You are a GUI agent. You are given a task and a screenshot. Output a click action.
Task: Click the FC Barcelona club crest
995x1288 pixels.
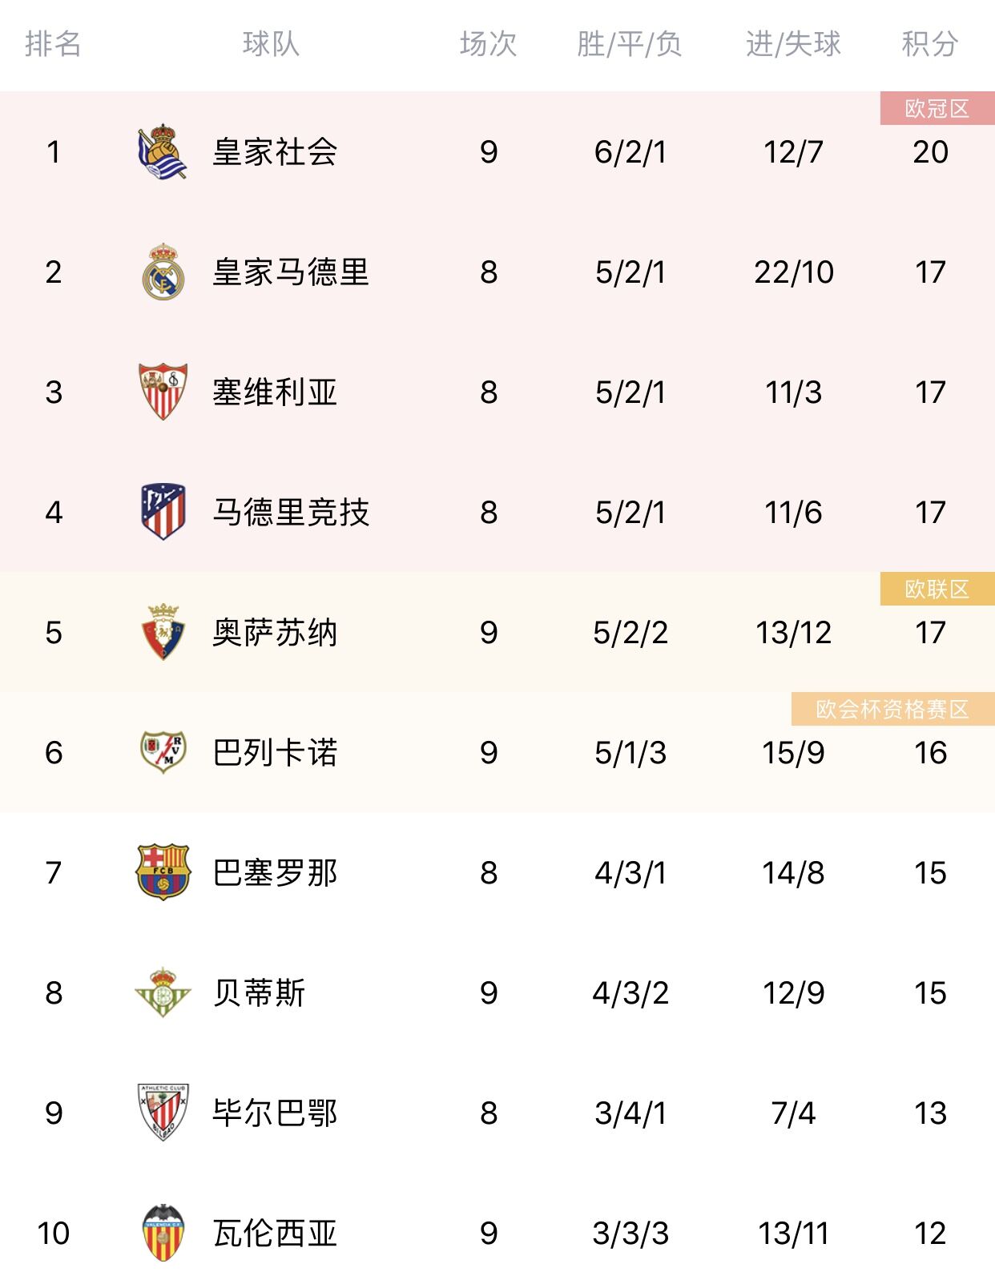163,872
